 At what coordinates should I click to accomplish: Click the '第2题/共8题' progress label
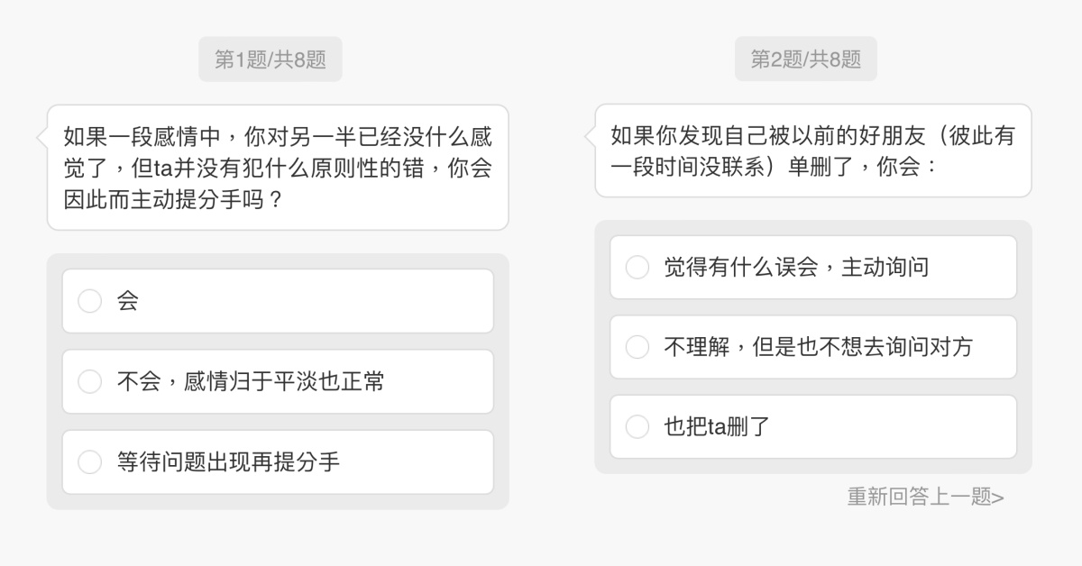(x=805, y=59)
